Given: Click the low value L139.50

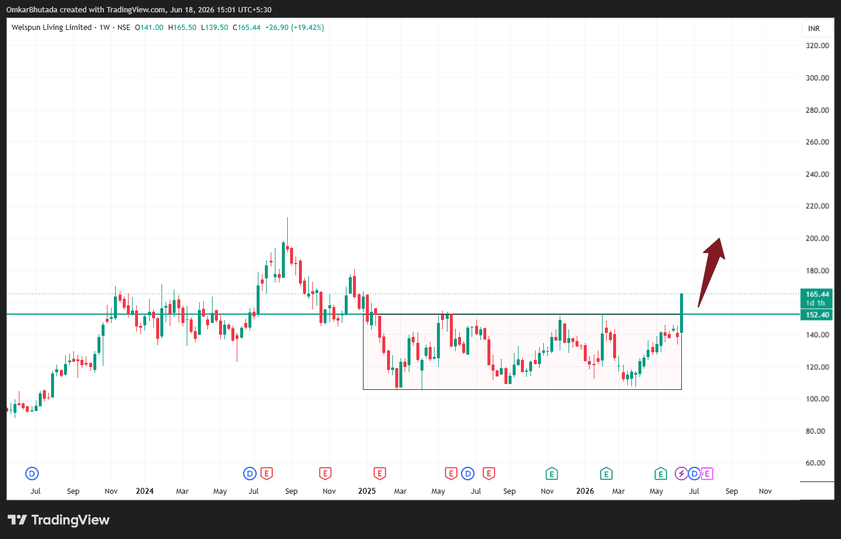Looking at the screenshot, I should coord(214,28).
